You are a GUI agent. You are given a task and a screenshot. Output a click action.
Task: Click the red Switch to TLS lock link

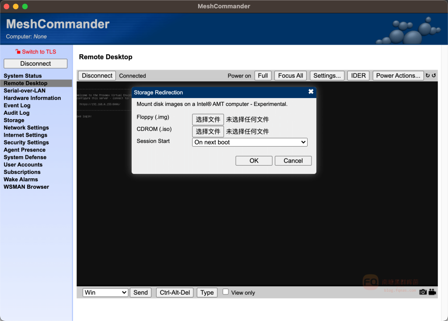point(36,52)
